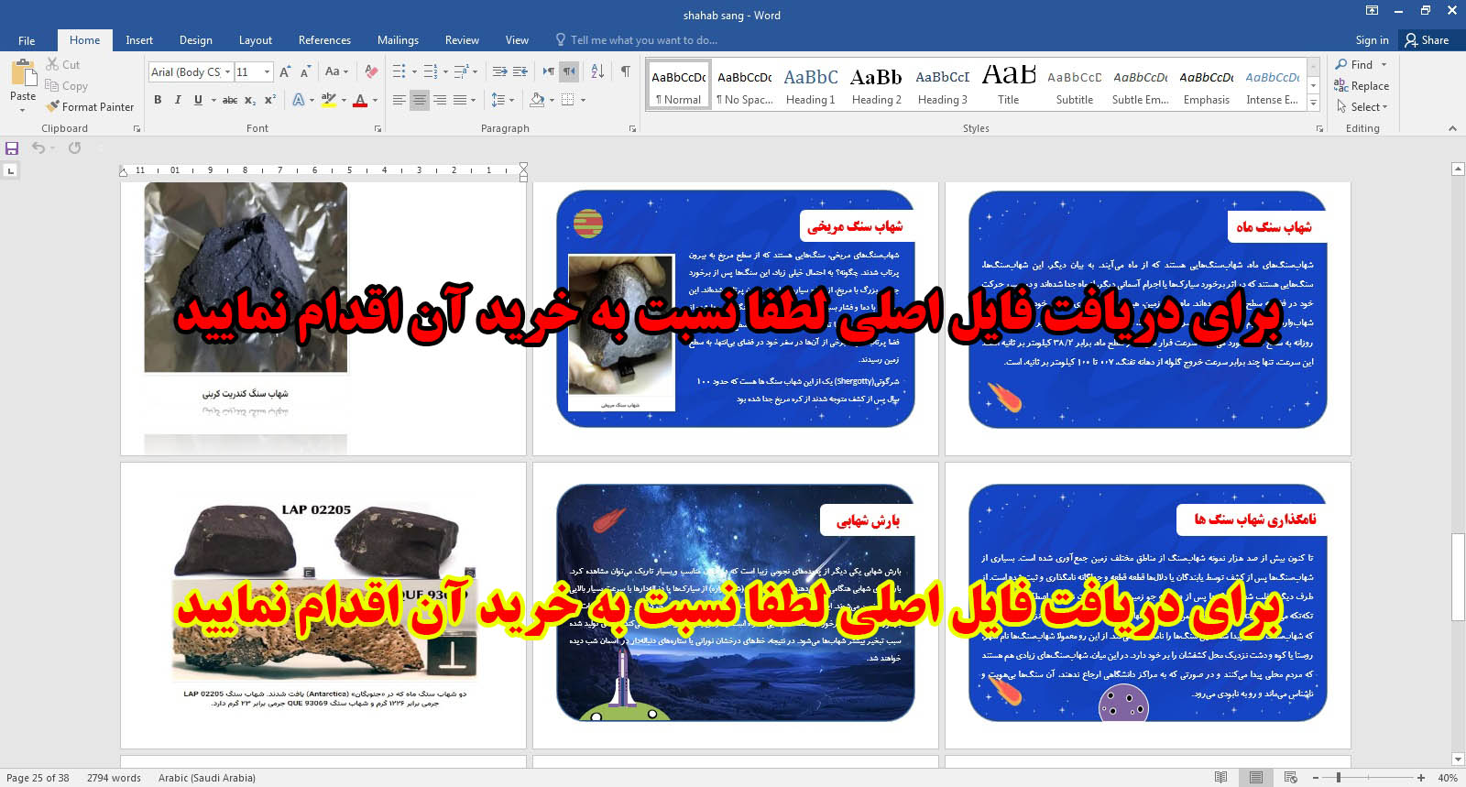Click the Grow Font size icon
The height and width of the screenshot is (787, 1466).
pyautogui.click(x=285, y=71)
